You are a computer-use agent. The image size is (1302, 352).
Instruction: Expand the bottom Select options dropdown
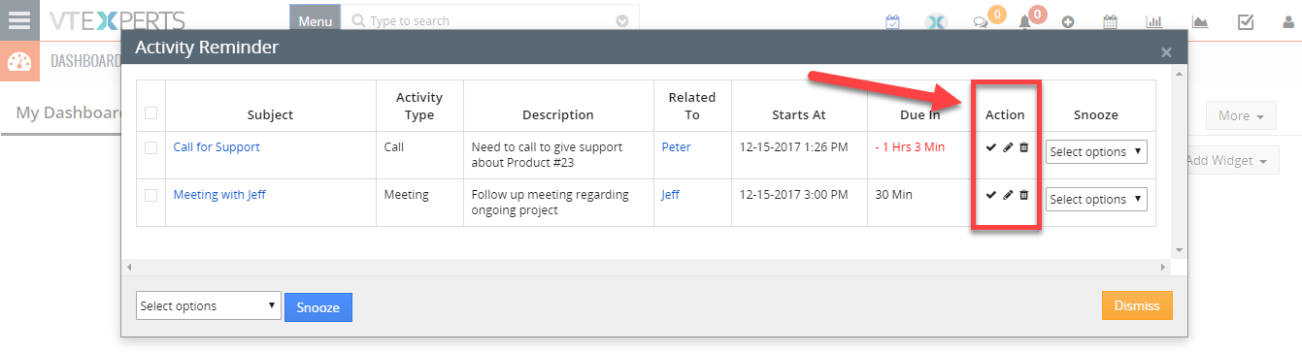click(x=209, y=306)
